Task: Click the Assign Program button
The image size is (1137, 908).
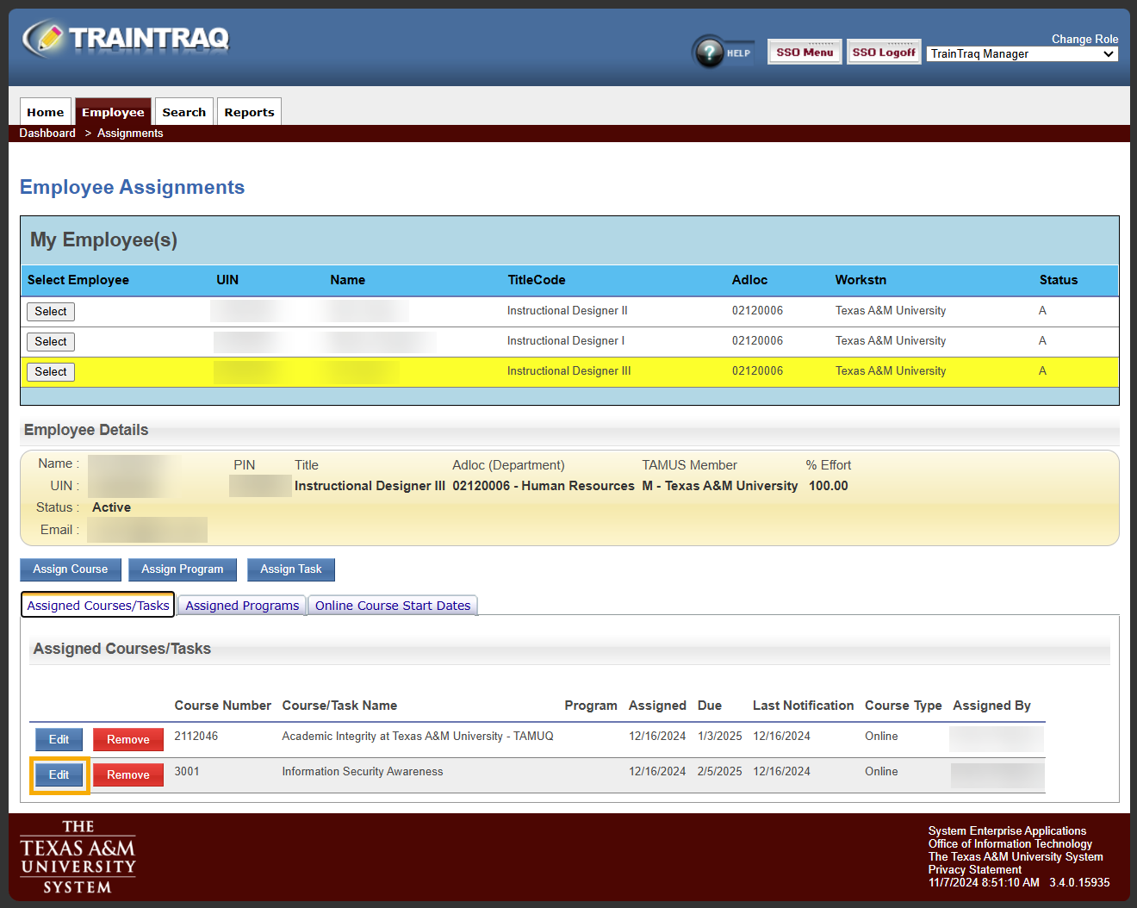Action: 182,569
